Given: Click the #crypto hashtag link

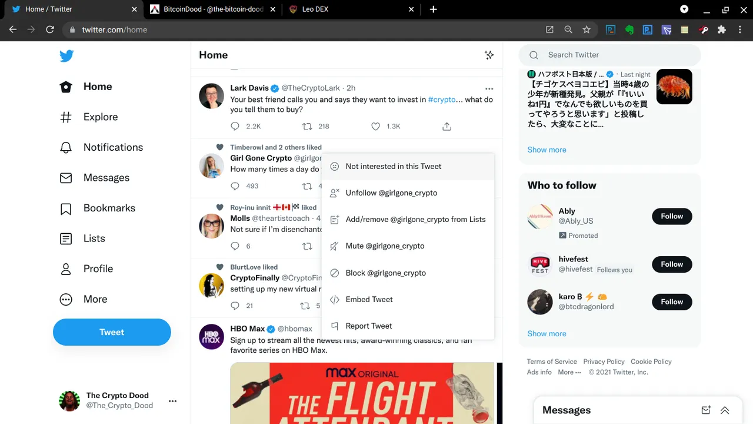Looking at the screenshot, I should click(x=442, y=100).
